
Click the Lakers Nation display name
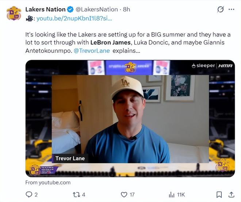[45, 9]
